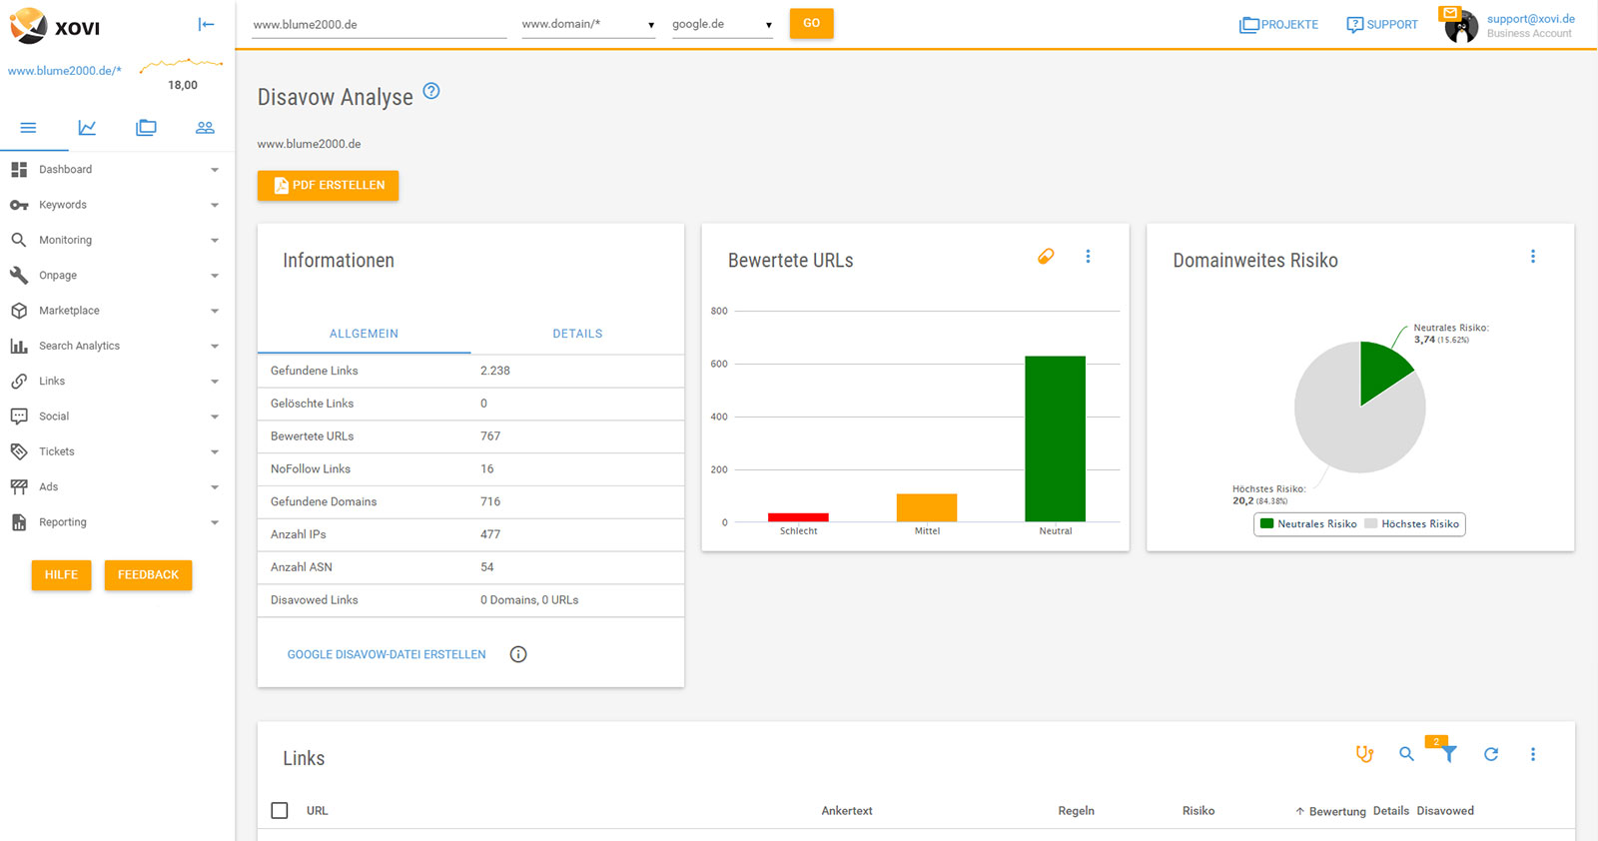This screenshot has height=841, width=1598.
Task: Open Links panel three-dot menu
Action: point(1533,754)
